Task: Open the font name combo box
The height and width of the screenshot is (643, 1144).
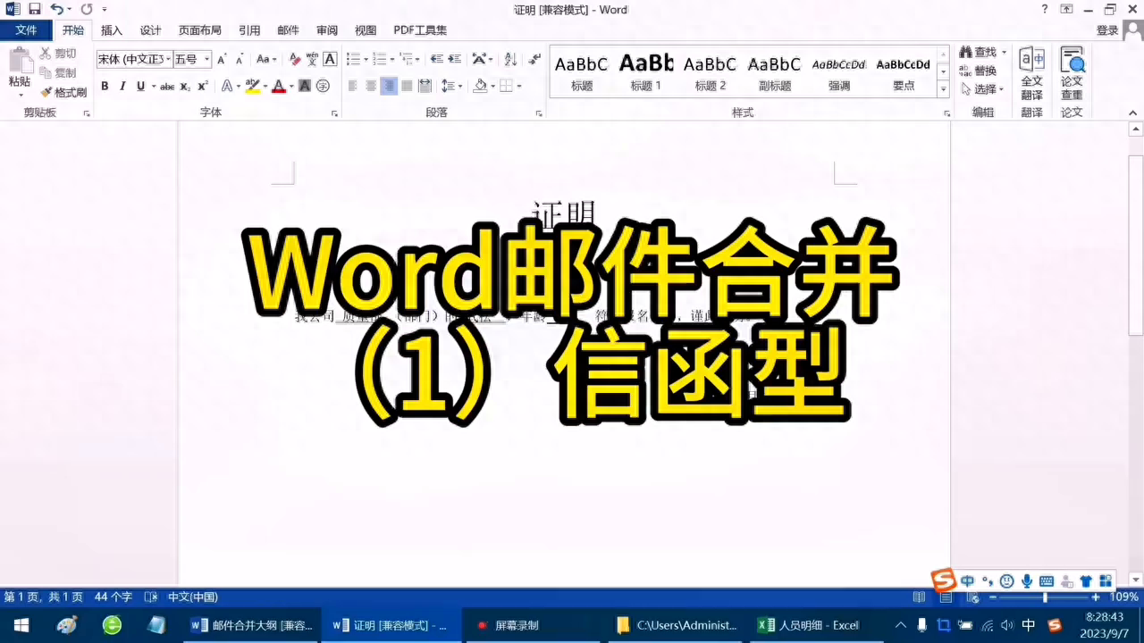Action: click(x=134, y=59)
